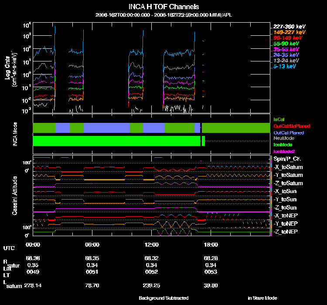The width and height of the screenshot is (327, 305).
Task: Click the IonMode2 legend label
Action: tap(284, 151)
